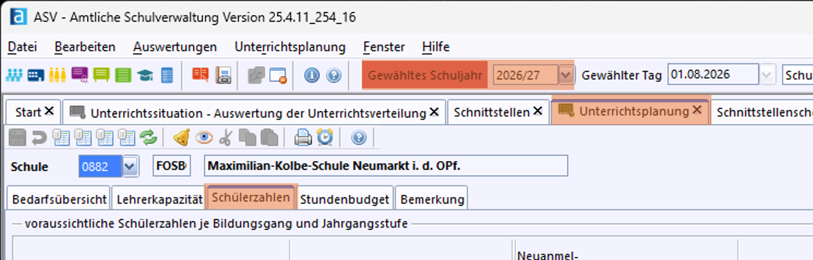The image size is (813, 260).
Task: Click the yellow people group icon
Action: pos(57,75)
